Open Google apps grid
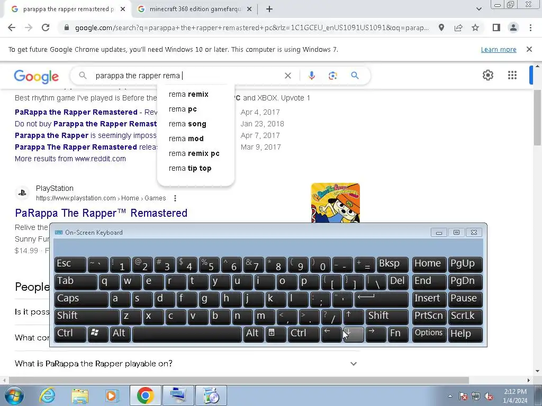The width and height of the screenshot is (542, 406). point(512,75)
